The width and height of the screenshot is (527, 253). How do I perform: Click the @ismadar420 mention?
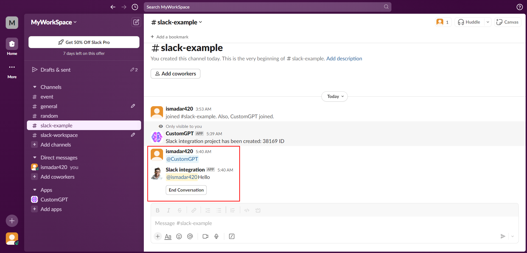point(182,177)
